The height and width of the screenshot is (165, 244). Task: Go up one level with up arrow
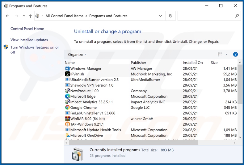coord(30,16)
